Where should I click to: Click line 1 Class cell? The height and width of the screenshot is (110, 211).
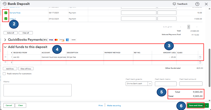pos(187,57)
